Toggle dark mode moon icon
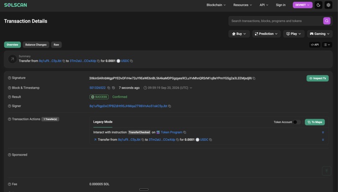 click(x=318, y=5)
